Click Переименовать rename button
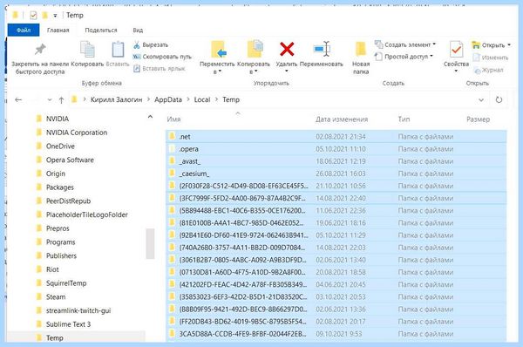The width and height of the screenshot is (523, 347). point(322,54)
